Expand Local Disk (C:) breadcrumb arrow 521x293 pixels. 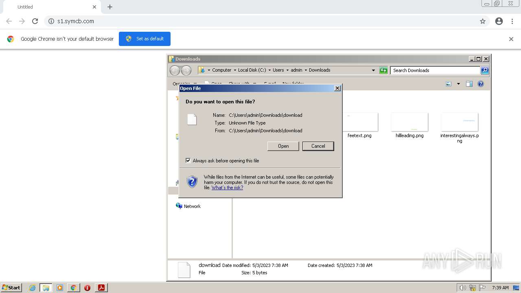pos(269,70)
